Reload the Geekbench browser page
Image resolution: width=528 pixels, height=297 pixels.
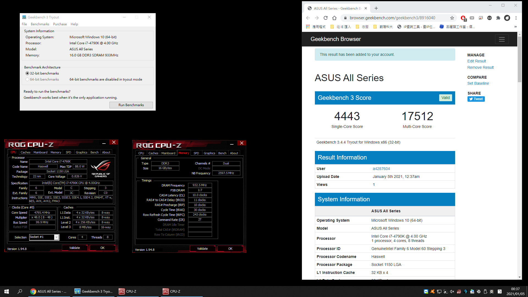tap(326, 18)
